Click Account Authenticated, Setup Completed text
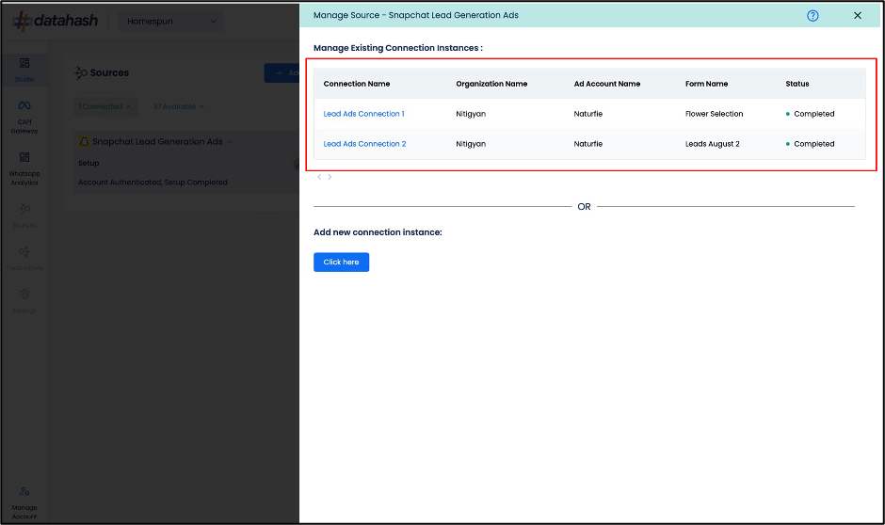The height and width of the screenshot is (525, 885). click(x=153, y=183)
